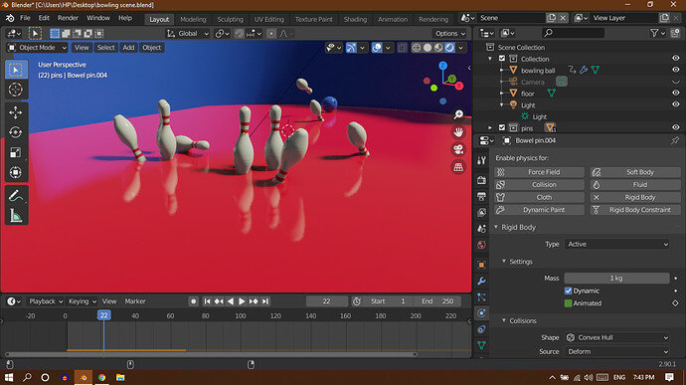Hide the floor object in outliner
Image resolution: width=686 pixels, height=385 pixels.
[x=675, y=94]
